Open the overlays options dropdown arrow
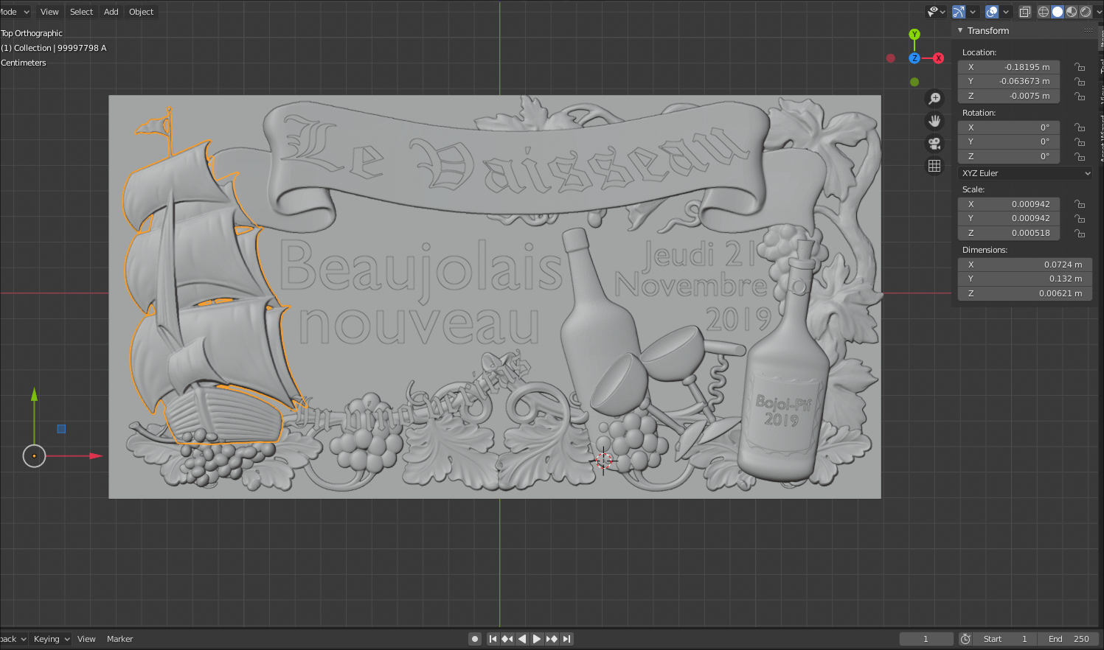The width and height of the screenshot is (1104, 650). [1006, 12]
